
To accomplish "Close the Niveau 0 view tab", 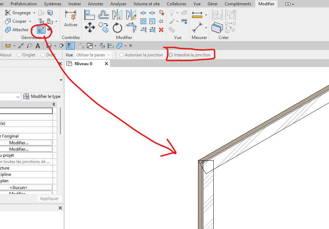I will pos(106,64).
